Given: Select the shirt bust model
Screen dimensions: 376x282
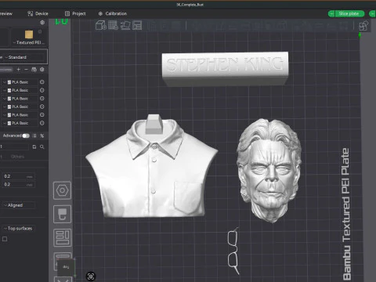Looking at the screenshot, I should pyautogui.click(x=152, y=166).
